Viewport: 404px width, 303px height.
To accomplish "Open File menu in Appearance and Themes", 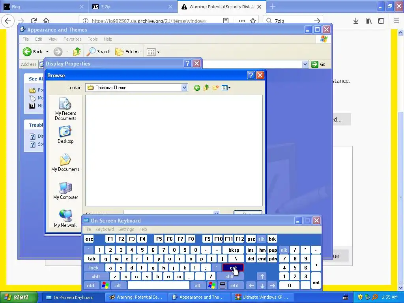I will (x=26, y=39).
